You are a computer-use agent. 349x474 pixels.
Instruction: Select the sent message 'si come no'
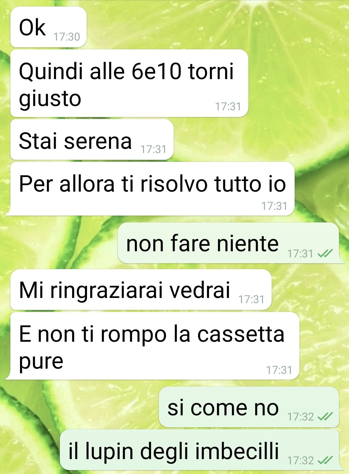(x=249, y=407)
